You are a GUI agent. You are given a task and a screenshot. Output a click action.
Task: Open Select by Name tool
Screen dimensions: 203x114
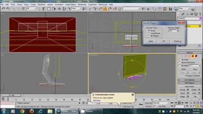[x=44, y=9]
